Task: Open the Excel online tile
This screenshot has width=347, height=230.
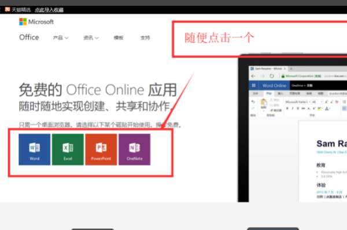Action: [x=68, y=149]
